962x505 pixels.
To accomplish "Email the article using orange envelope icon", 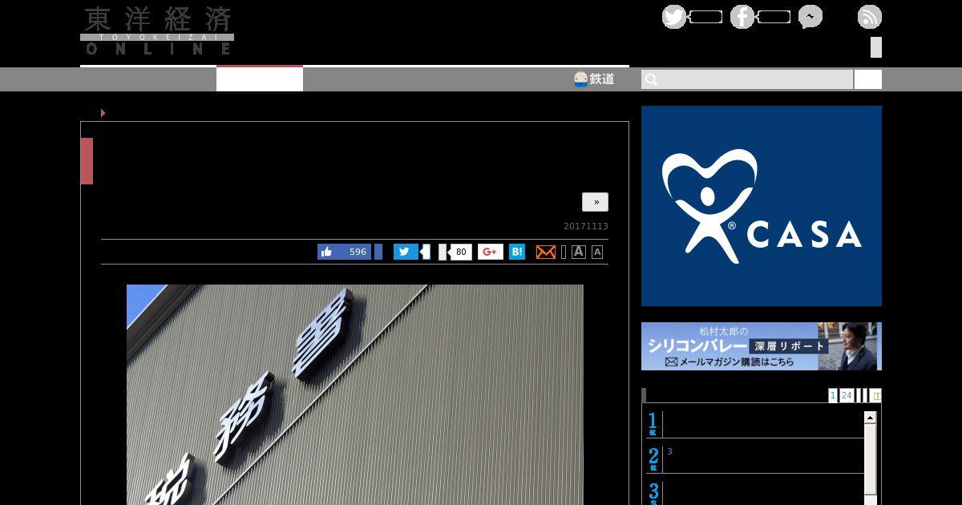I will point(545,252).
